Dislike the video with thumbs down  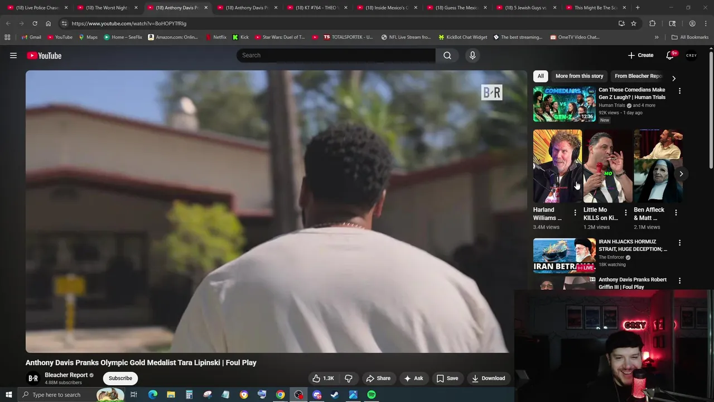coord(349,378)
